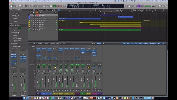The image size is (177, 100).
Task: Toggle the Aux filter button in mixer
Action: [x=132, y=44]
